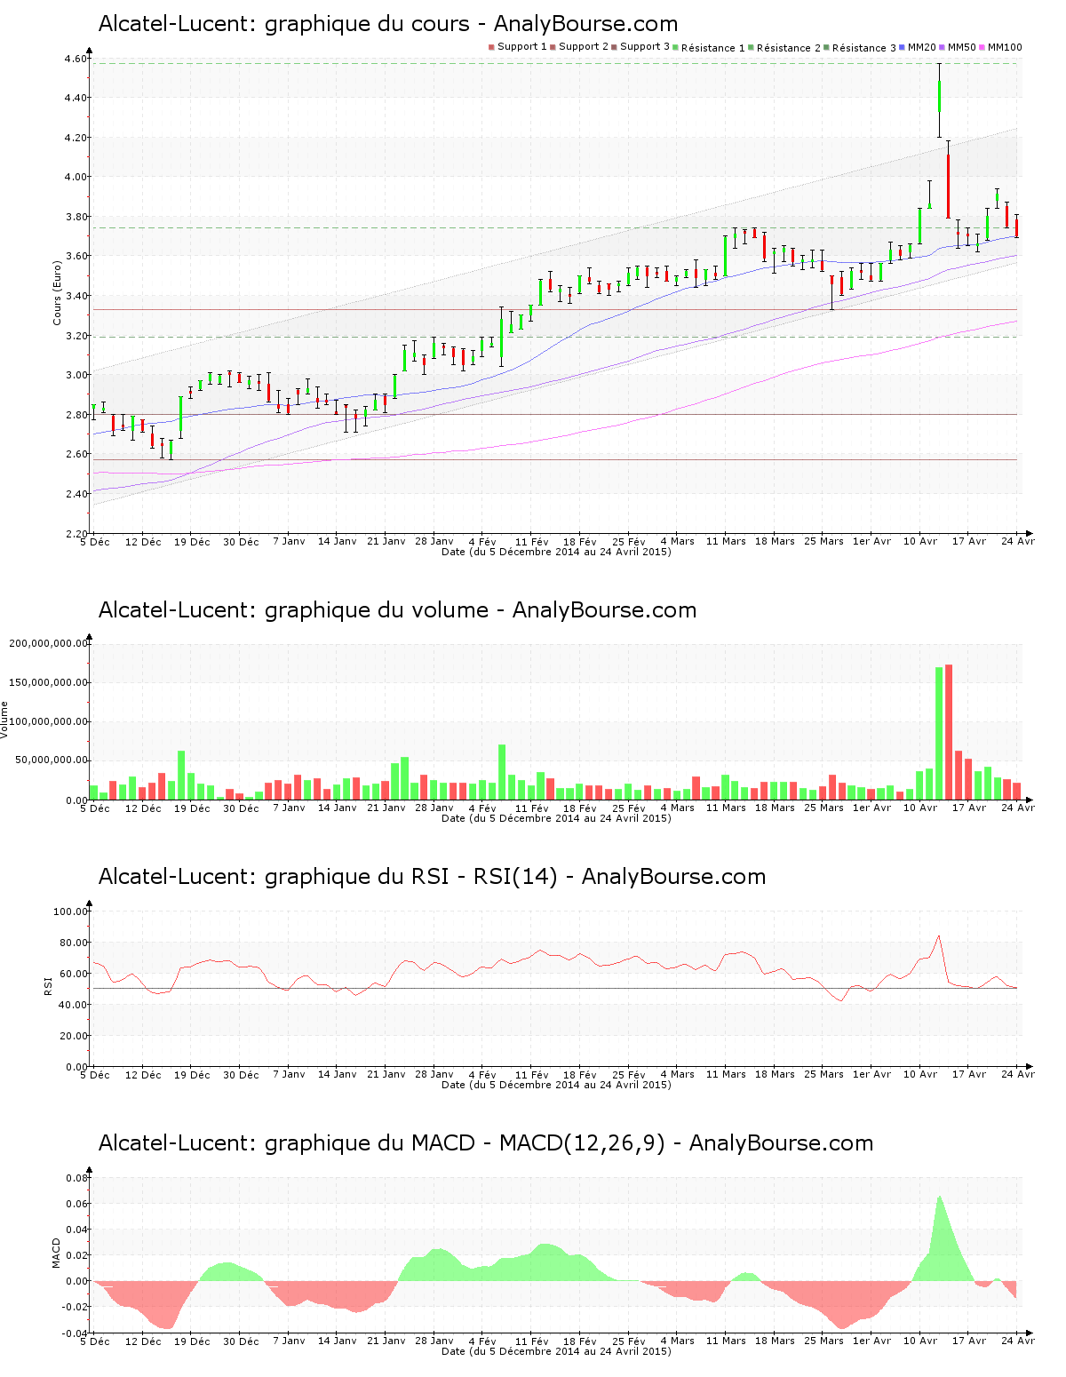Click the tallest green bar in volume chart

click(939, 734)
